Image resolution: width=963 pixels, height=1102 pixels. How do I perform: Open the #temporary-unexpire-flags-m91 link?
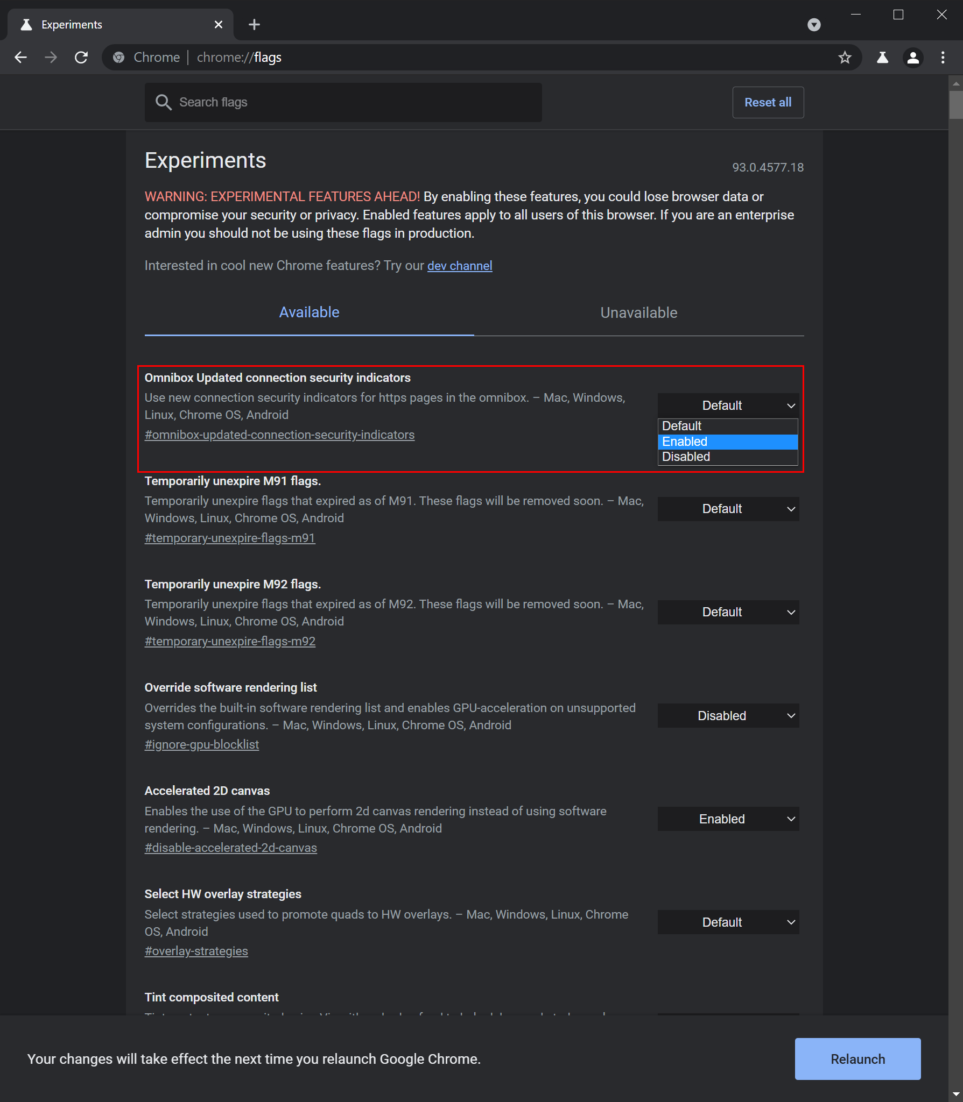tap(230, 538)
